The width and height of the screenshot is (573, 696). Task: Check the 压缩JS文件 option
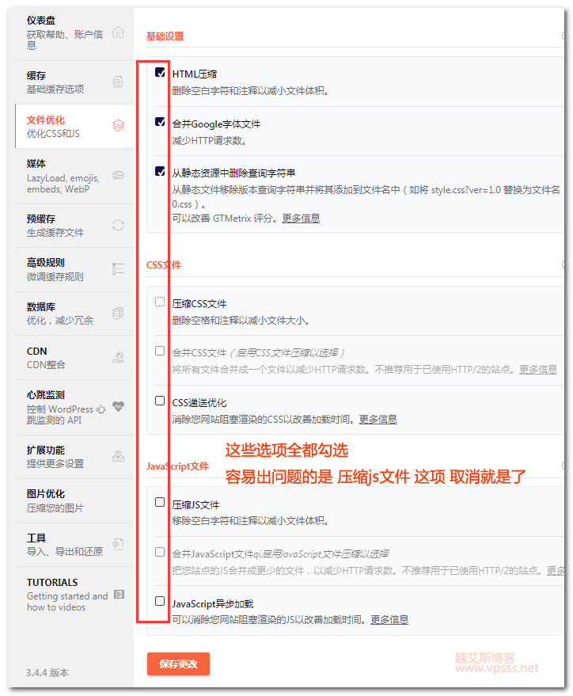pyautogui.click(x=160, y=502)
